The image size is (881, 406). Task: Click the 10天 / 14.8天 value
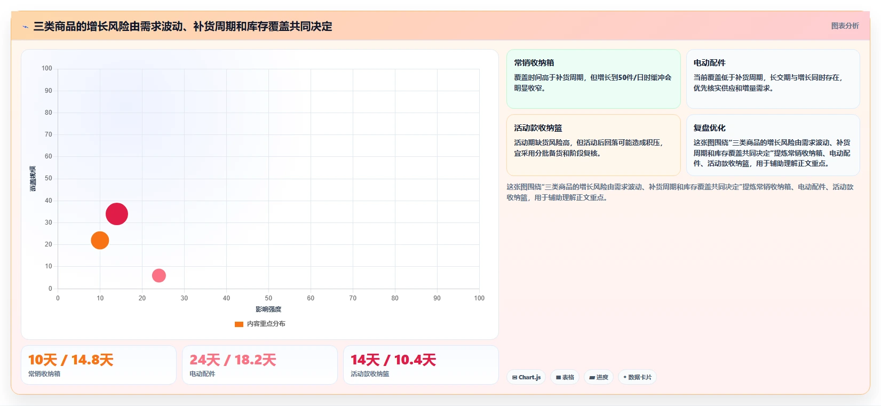[71, 360]
